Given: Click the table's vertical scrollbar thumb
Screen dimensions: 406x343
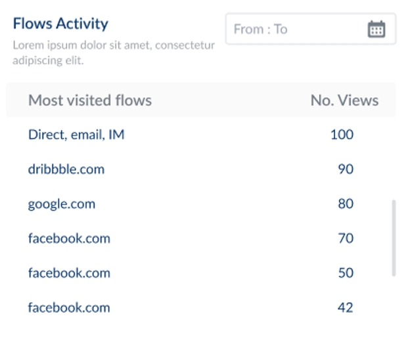Looking at the screenshot, I should coord(394,238).
